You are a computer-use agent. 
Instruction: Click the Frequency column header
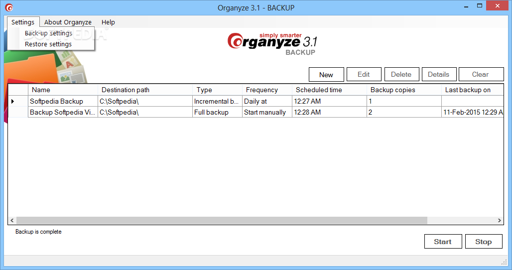tap(267, 90)
